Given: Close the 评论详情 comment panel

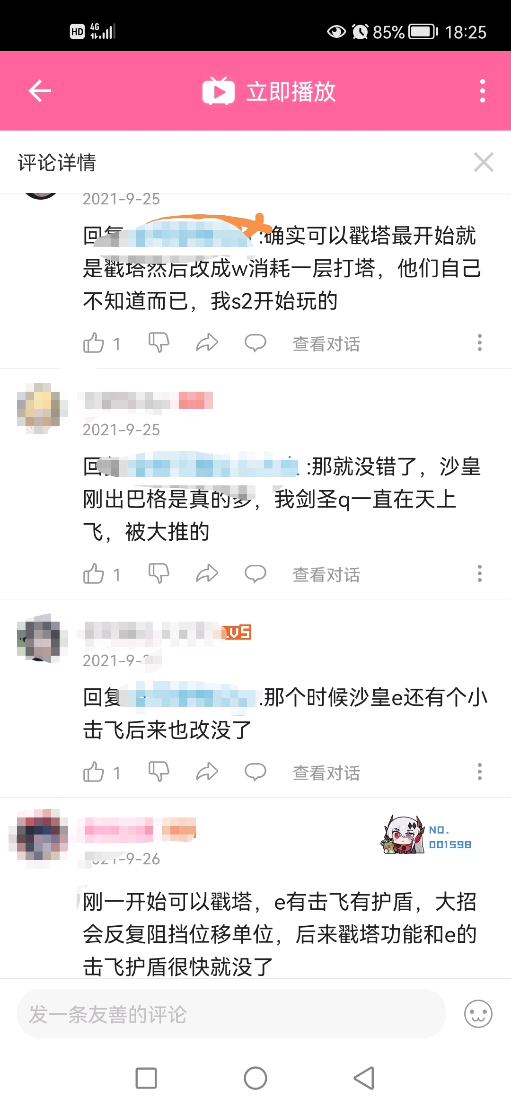Looking at the screenshot, I should pos(484,162).
